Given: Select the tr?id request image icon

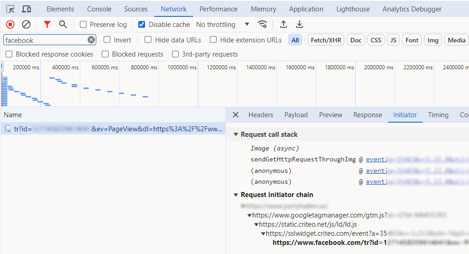Looking at the screenshot, I should [x=8, y=129].
